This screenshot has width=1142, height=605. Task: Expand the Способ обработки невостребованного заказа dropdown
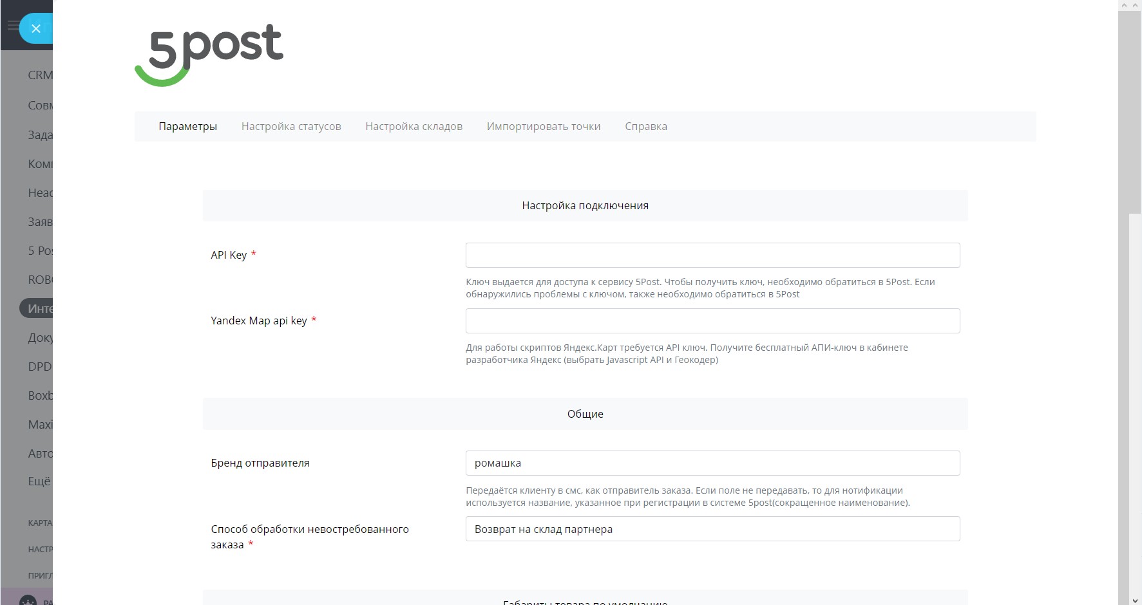(x=713, y=529)
